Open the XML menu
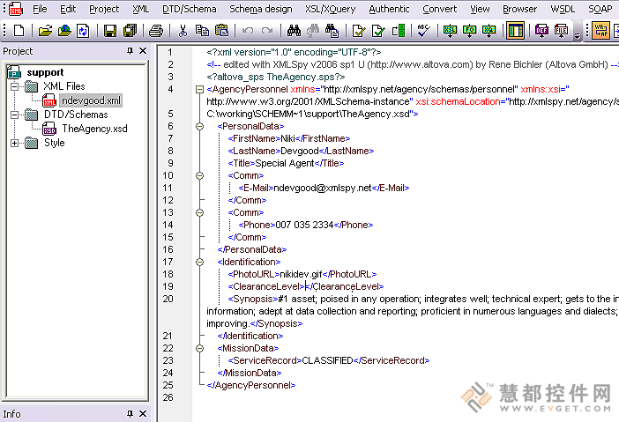The image size is (619, 422). (x=140, y=9)
